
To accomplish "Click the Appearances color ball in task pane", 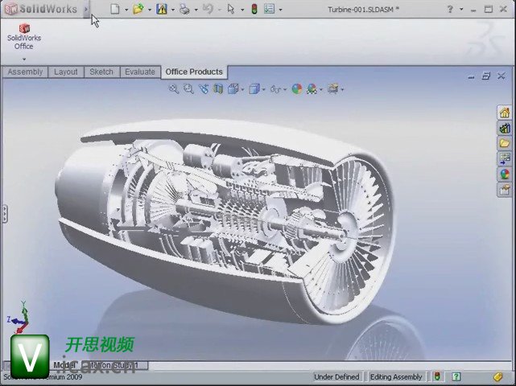I will (x=505, y=174).
